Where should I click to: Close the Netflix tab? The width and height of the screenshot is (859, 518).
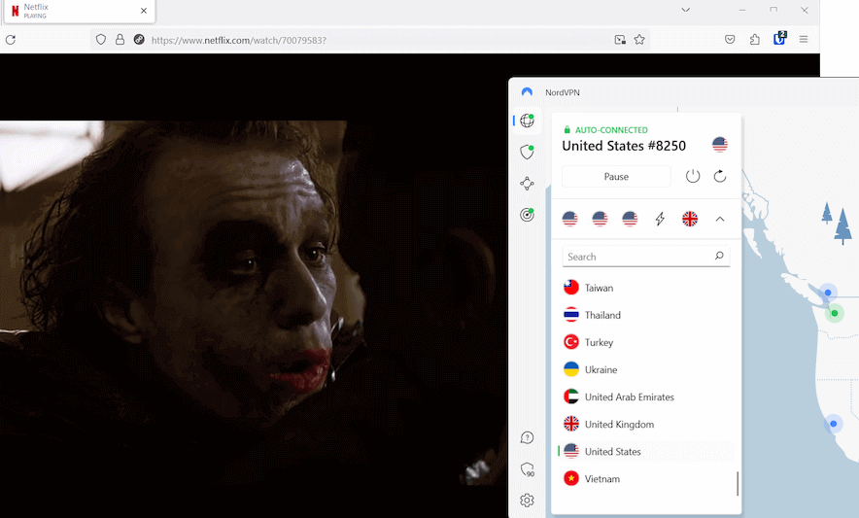pyautogui.click(x=144, y=11)
